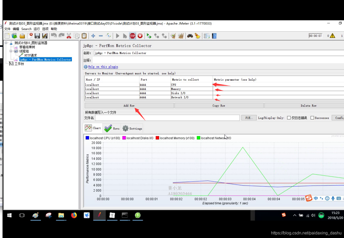Screen dimensions: 344x238
Task: Click the 注释 comment input field
Action: point(218,60)
